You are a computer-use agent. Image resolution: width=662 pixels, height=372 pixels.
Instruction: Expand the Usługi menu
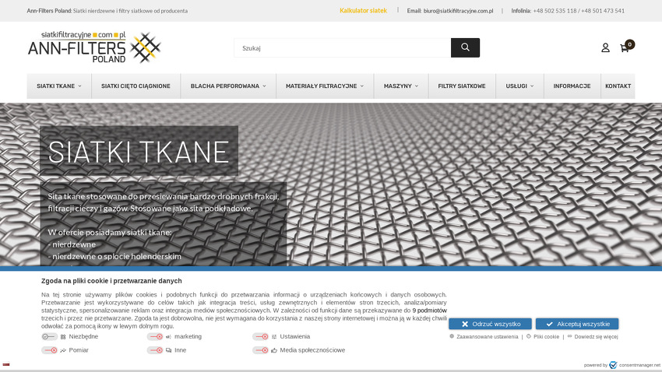click(519, 86)
